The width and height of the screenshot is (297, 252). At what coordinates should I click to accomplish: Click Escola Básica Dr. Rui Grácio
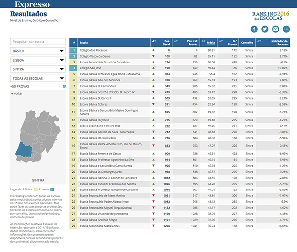pos(98,138)
